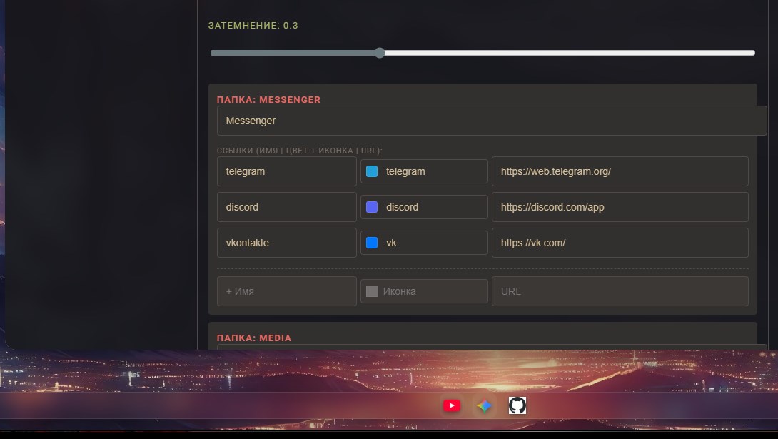Image resolution: width=778 pixels, height=439 pixels.
Task: Open the GitHub dock icon
Action: pos(517,405)
